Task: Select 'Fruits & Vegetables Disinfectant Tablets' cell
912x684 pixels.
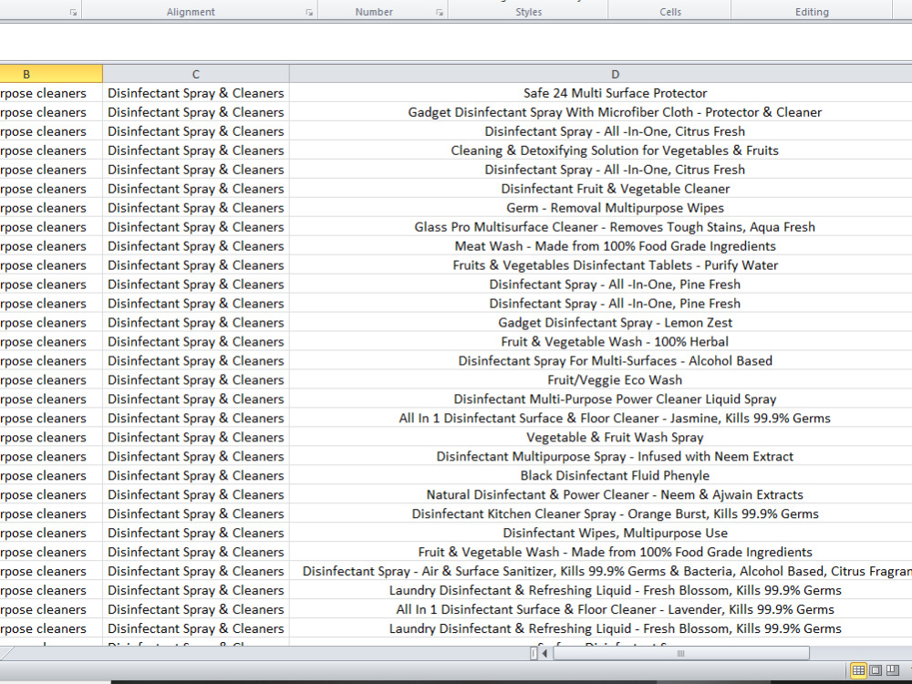Action: 600,265
